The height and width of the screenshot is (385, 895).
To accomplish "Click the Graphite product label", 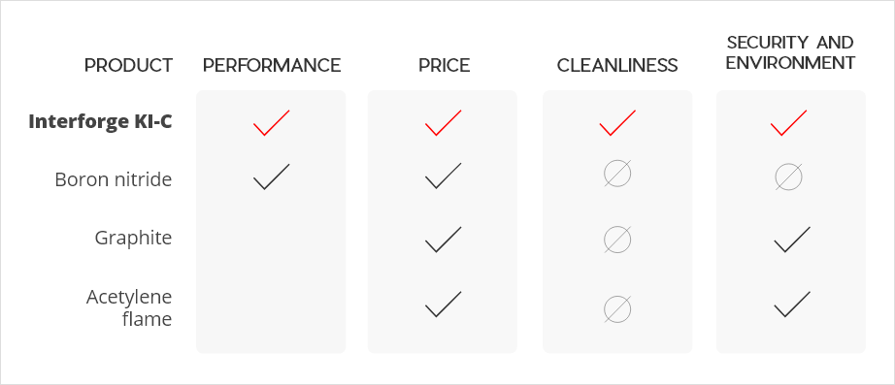I will pyautogui.click(x=133, y=238).
